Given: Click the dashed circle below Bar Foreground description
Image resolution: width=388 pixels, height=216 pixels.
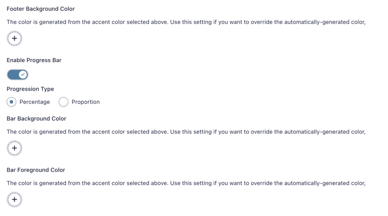Looking at the screenshot, I should 14,199.
